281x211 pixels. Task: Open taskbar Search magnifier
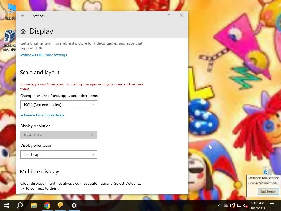[x=20, y=206]
